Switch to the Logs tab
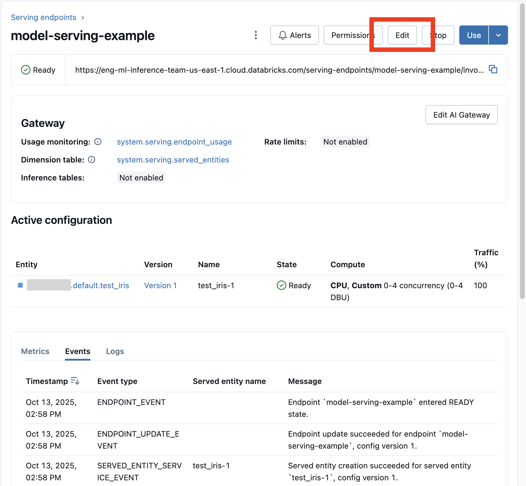526x486 pixels. pos(115,351)
